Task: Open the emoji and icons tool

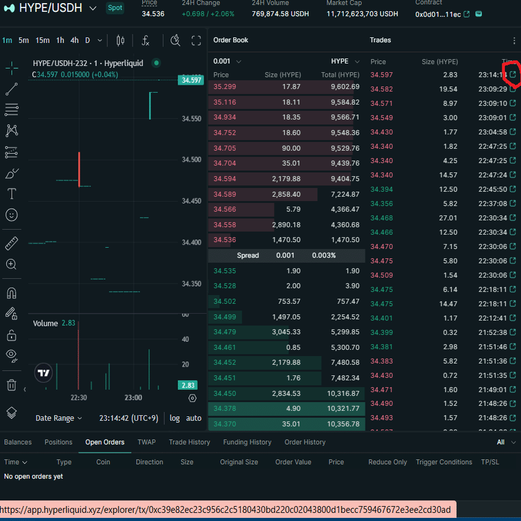Action: pyautogui.click(x=12, y=215)
